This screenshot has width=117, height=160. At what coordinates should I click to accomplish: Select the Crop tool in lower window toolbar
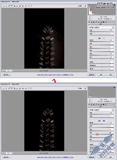pyautogui.click(x=15, y=89)
